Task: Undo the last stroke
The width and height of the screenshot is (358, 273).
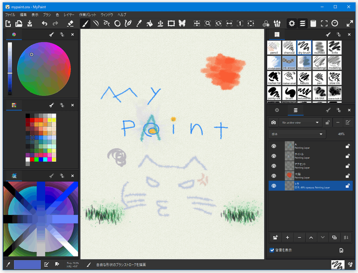Action: 44,23
